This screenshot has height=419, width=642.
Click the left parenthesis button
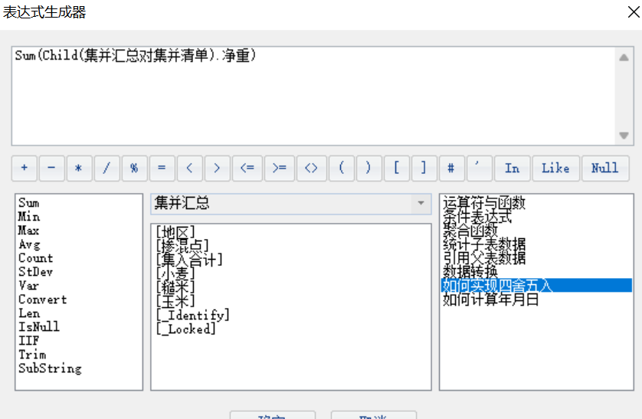pyautogui.click(x=341, y=169)
